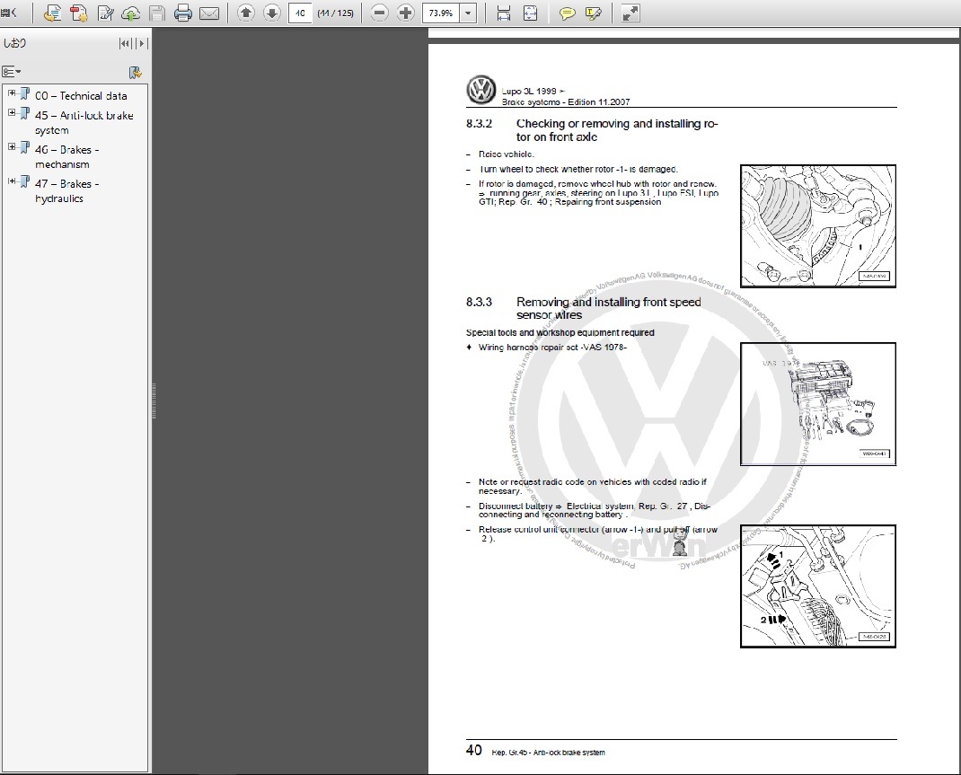
Task: Click the VAS 1978 repair set illustration
Action: coord(817,404)
